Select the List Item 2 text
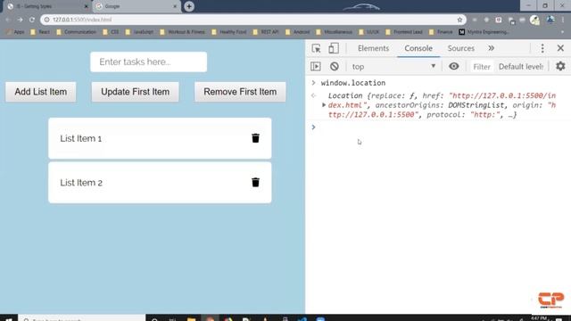This screenshot has height=321, width=571. pos(81,183)
